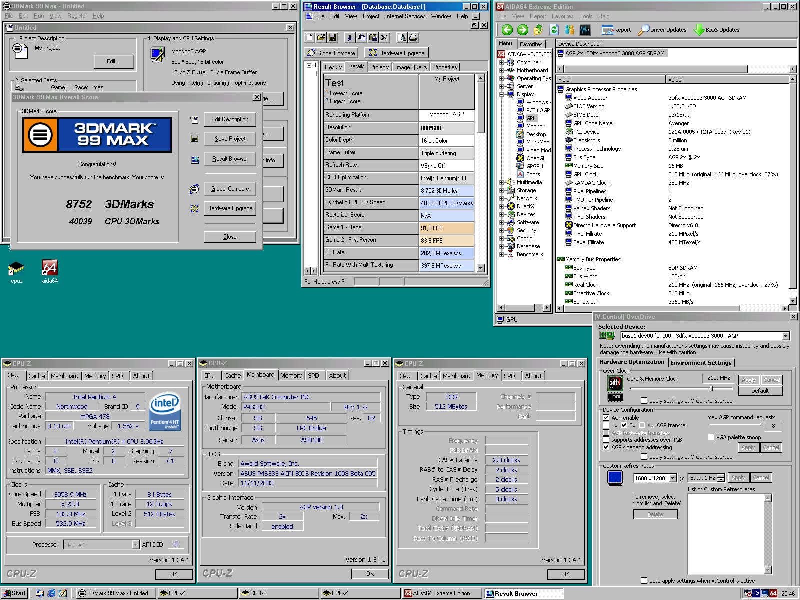Viewport: 800px width, 600px height.
Task: Click AIDA64 Up level arrow icon
Action: 538,30
